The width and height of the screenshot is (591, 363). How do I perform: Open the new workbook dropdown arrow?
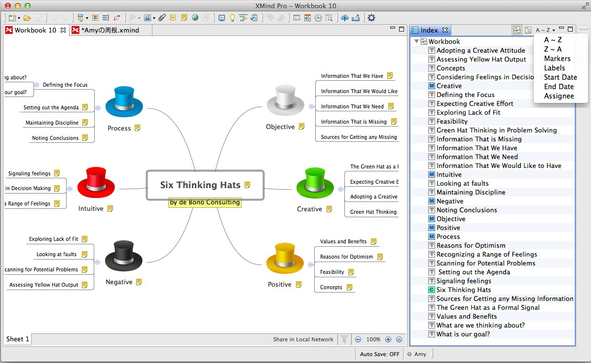click(x=19, y=18)
